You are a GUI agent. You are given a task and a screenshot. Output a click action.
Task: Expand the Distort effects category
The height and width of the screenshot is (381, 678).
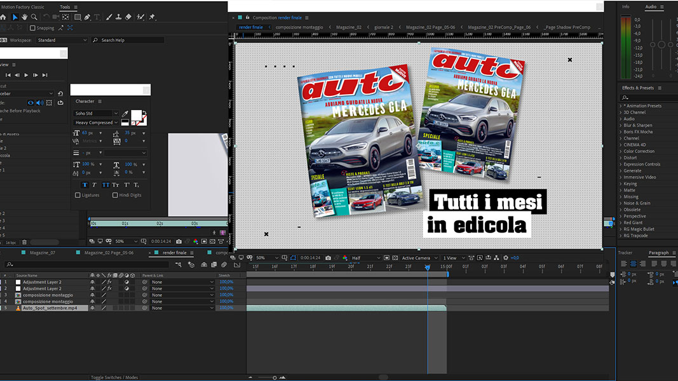pos(620,157)
